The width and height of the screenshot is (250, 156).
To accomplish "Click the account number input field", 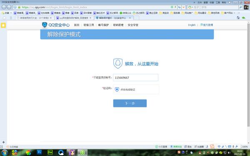I will coord(136,77).
